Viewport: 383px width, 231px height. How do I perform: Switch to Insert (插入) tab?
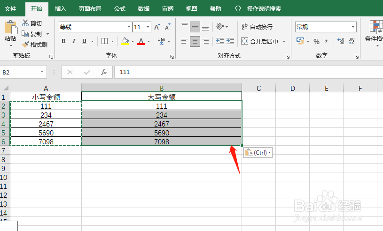pos(60,9)
